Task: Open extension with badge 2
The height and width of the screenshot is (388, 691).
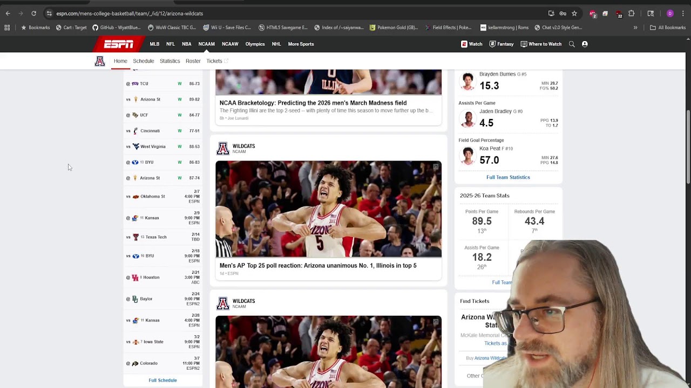Action: (x=593, y=13)
